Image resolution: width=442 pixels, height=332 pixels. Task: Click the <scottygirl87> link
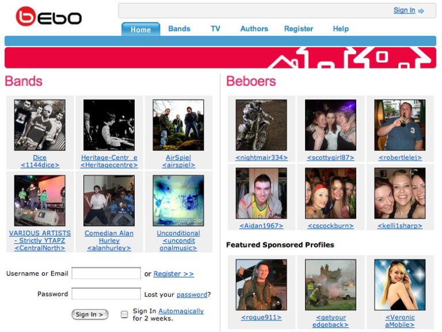pos(330,157)
